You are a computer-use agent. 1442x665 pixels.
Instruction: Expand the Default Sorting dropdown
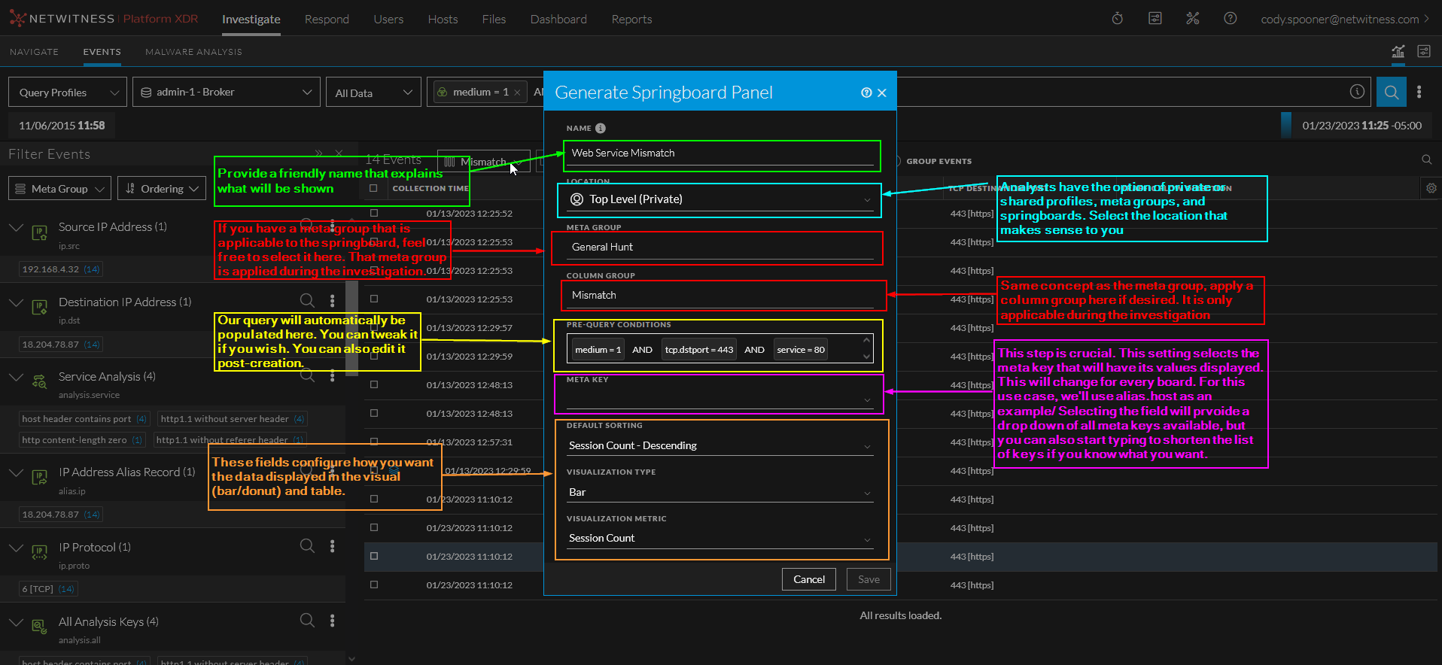pos(720,445)
